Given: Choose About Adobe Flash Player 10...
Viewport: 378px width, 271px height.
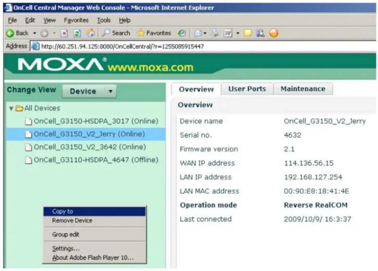Looking at the screenshot, I should coord(94,258).
